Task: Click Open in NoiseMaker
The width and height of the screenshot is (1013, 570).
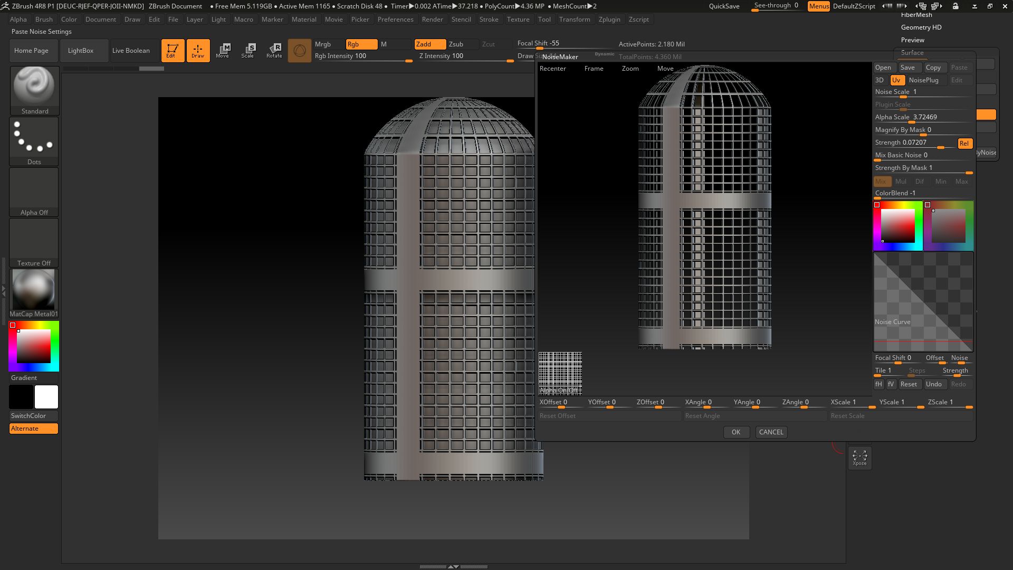Action: tap(885, 68)
